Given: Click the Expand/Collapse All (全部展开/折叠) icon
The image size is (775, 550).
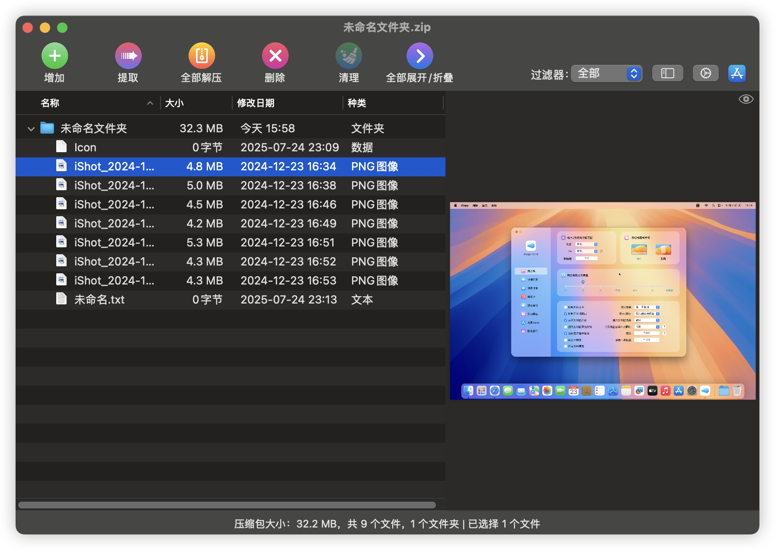Looking at the screenshot, I should pyautogui.click(x=420, y=56).
